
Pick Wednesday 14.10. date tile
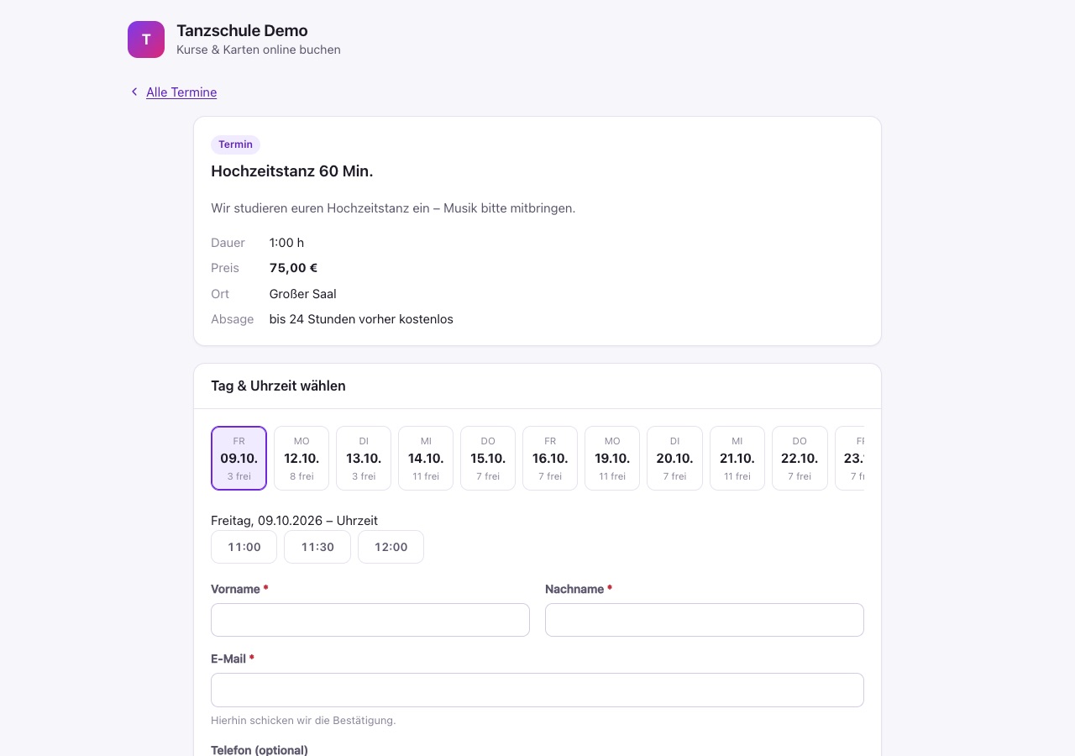426,458
